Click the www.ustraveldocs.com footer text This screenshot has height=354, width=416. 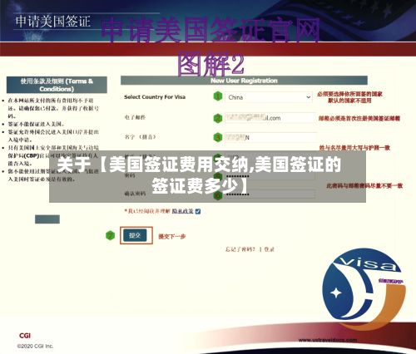click(x=328, y=340)
